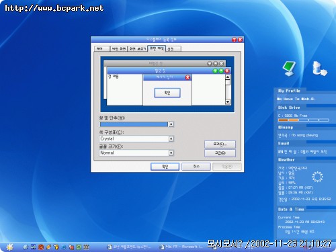The width and height of the screenshot is (336, 252).
Task: Select the 화면 배색 appearance tab
Action: (157, 48)
